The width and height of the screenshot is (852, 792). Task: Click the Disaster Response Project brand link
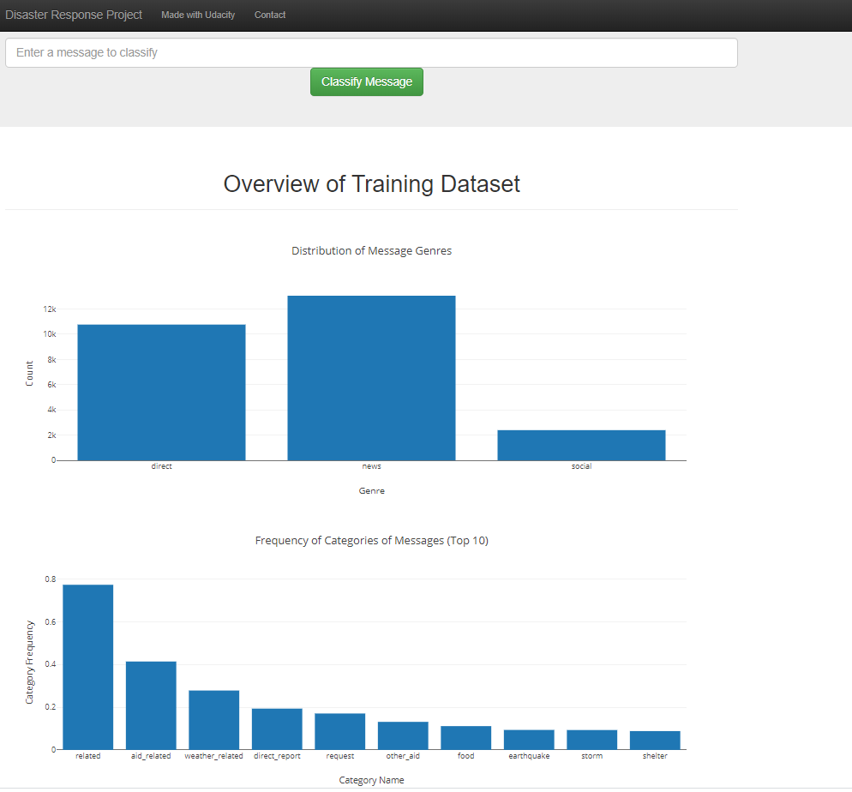tap(74, 15)
